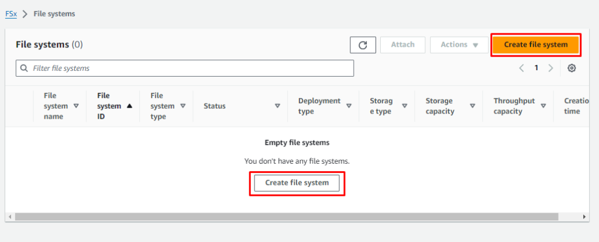Click the refresh file systems icon
Screen dimensions: 599x242
[x=363, y=45]
